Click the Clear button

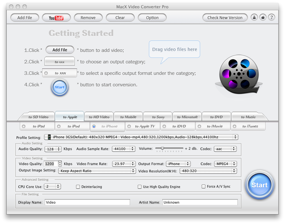pos(120,18)
